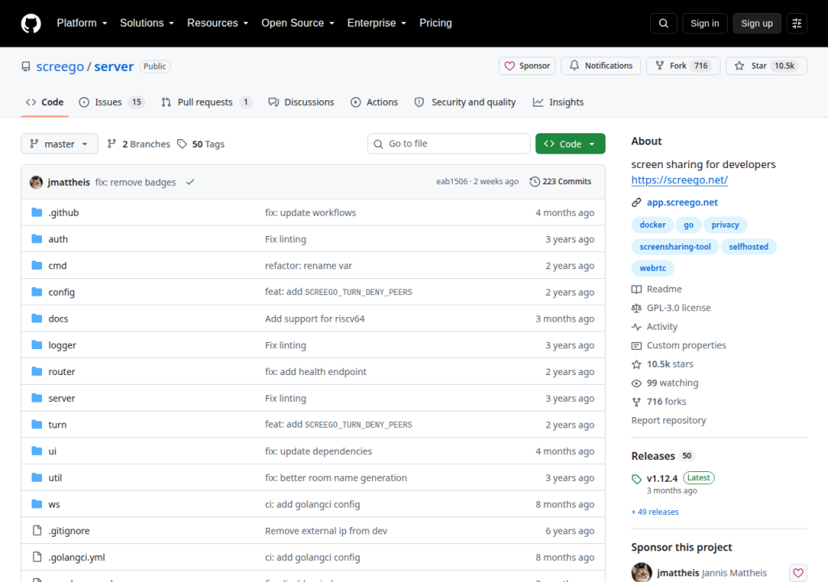Click jmattheis avatar in commit bar

(36, 182)
